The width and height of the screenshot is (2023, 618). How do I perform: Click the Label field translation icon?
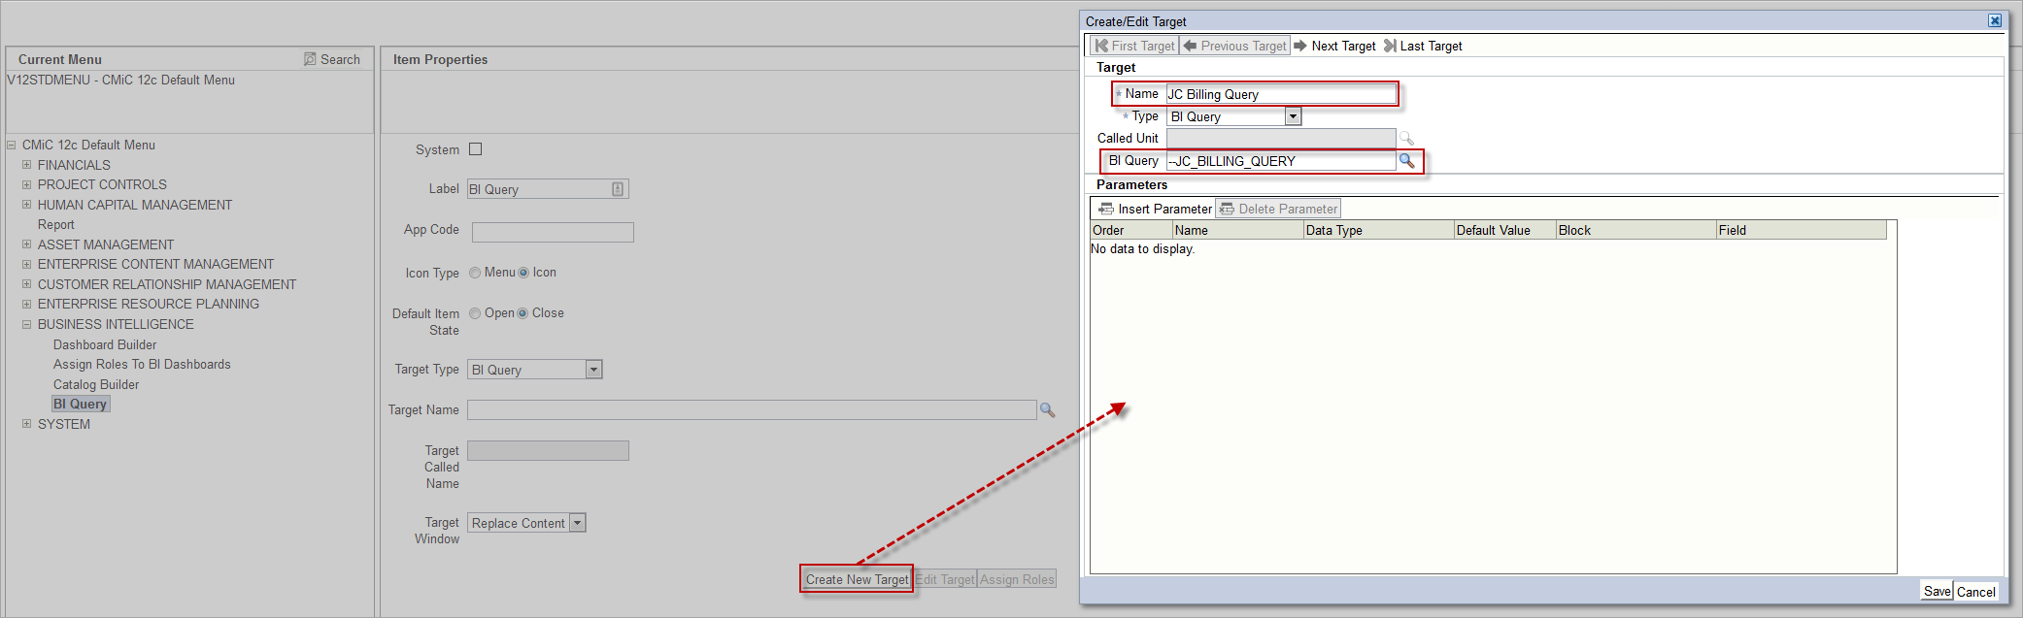pyautogui.click(x=618, y=189)
